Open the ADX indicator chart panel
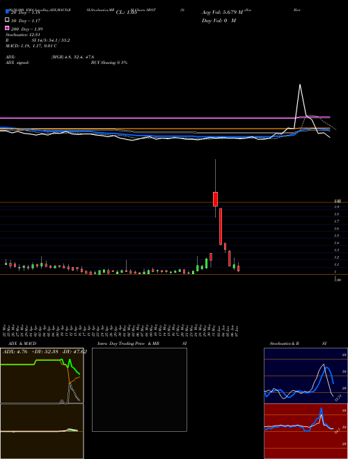The image size is (348, 459). click(x=42, y=376)
